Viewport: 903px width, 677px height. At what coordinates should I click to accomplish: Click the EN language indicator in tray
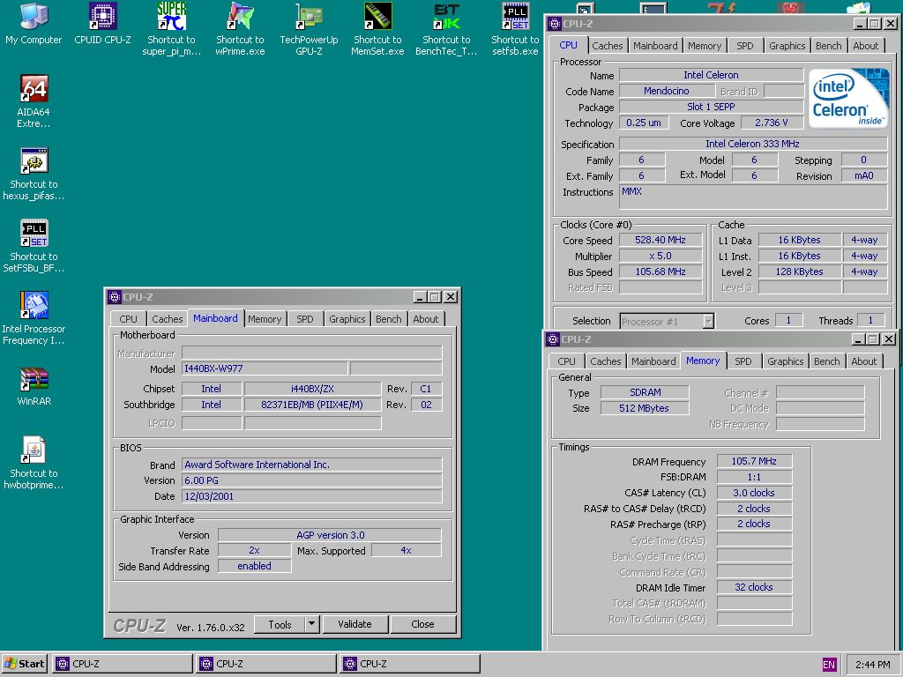pos(829,665)
